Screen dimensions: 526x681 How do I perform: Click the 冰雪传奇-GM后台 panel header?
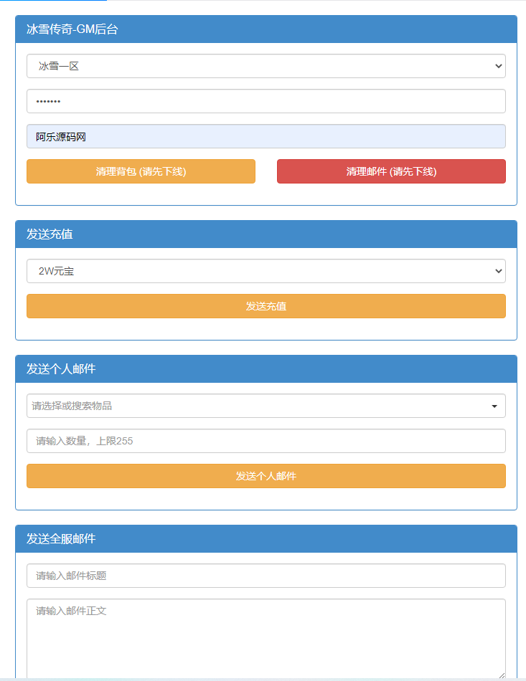pyautogui.click(x=266, y=29)
